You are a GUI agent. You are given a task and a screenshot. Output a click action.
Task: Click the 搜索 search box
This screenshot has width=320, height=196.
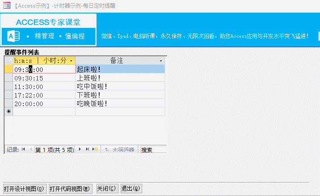tap(153, 150)
